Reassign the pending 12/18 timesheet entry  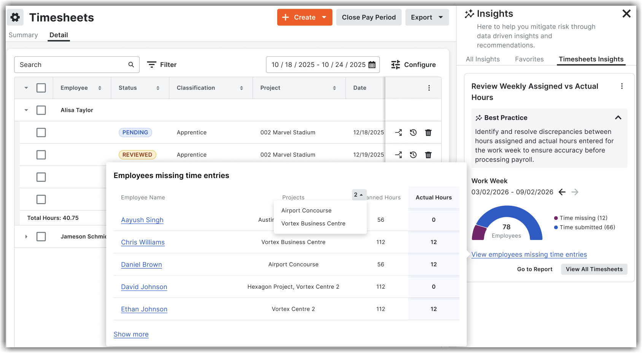(399, 132)
